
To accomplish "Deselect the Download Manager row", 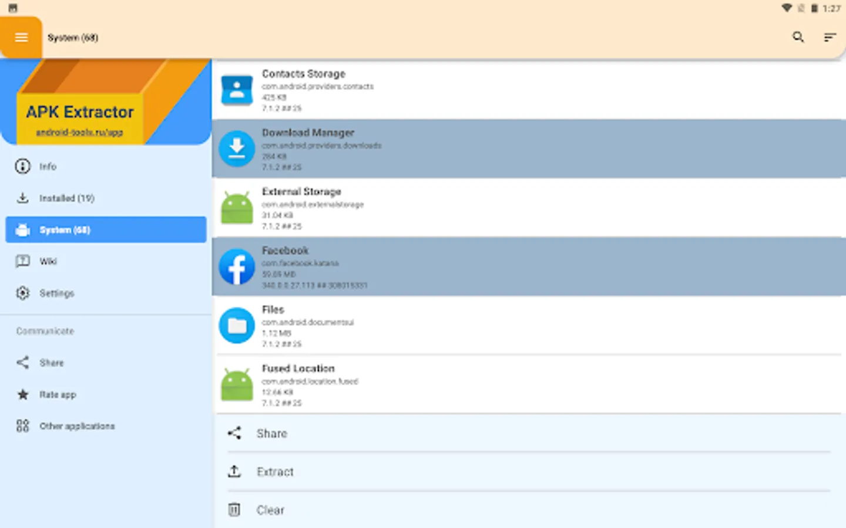I will (529, 148).
